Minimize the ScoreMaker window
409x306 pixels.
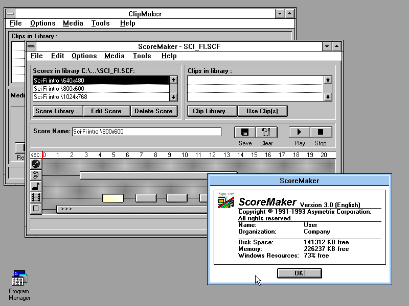tap(327, 46)
